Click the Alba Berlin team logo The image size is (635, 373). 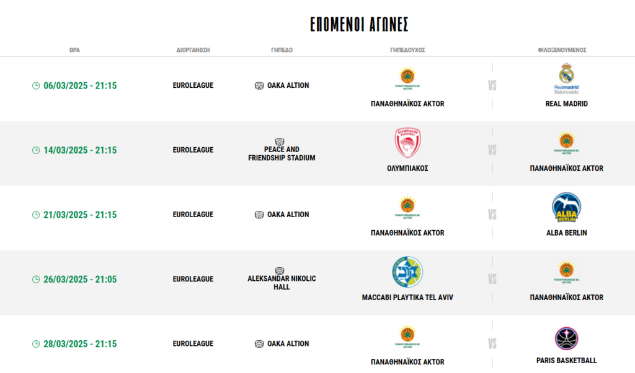(566, 208)
